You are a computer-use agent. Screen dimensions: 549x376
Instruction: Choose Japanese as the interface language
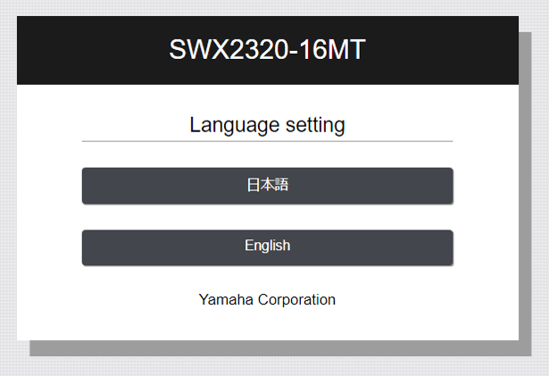click(267, 186)
